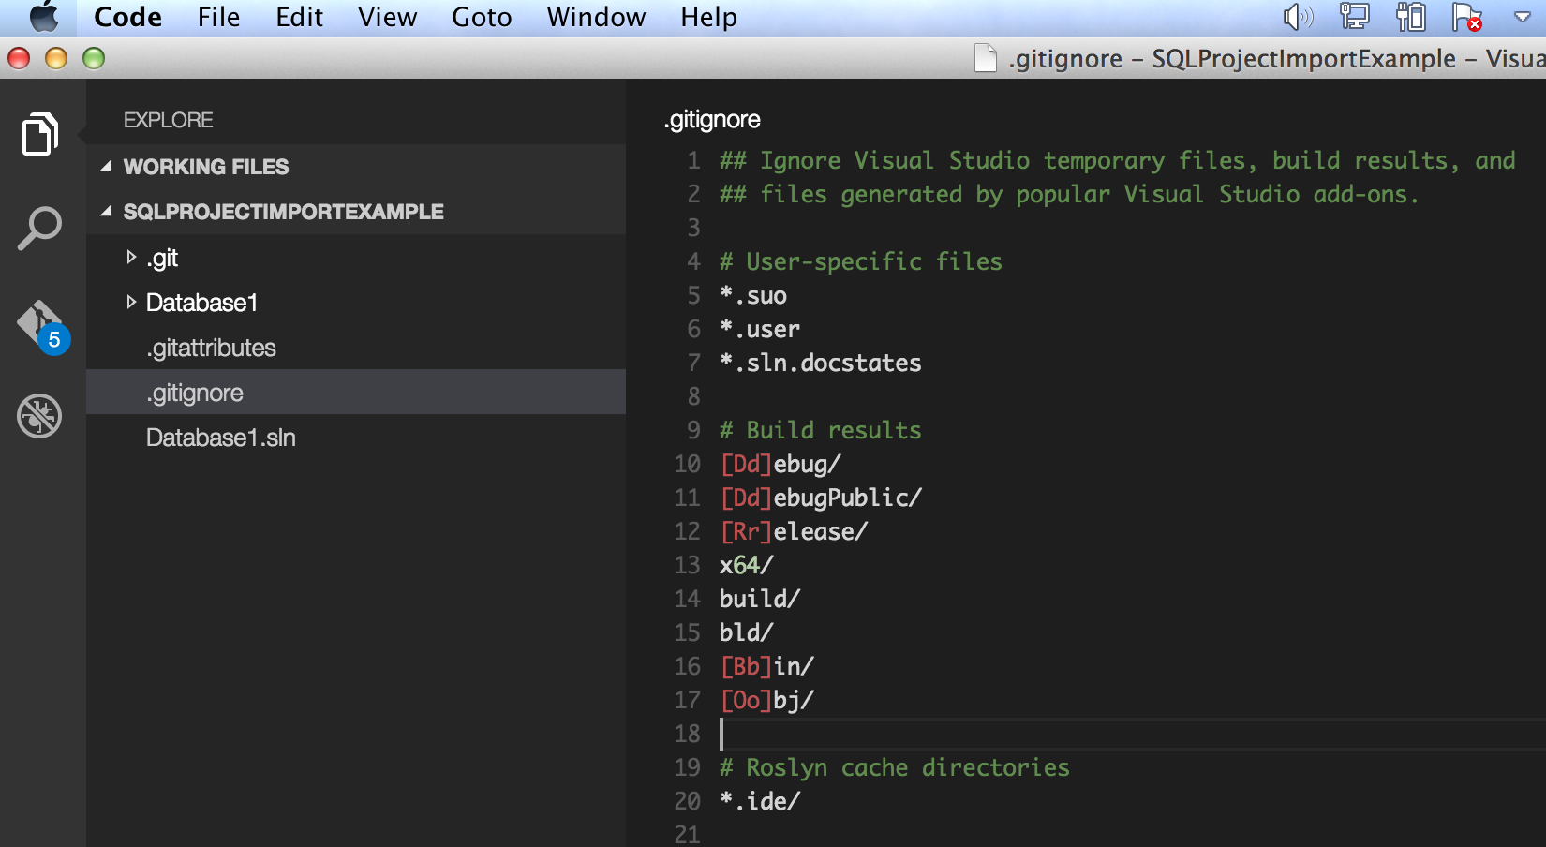Open the Git view with 5 changes
This screenshot has width=1546, height=847.
42,327
